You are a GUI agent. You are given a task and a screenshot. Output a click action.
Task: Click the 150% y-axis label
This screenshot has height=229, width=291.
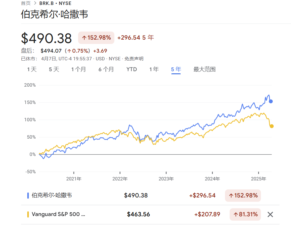pos(30,102)
